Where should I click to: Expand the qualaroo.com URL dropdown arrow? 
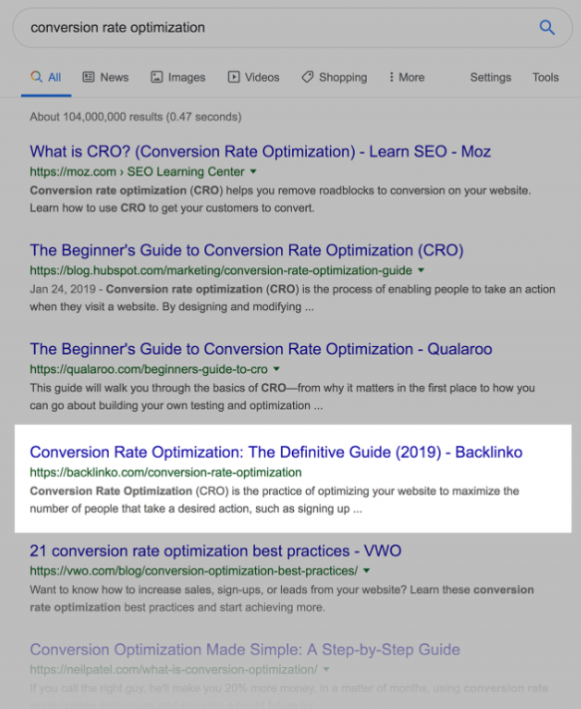[x=276, y=369]
